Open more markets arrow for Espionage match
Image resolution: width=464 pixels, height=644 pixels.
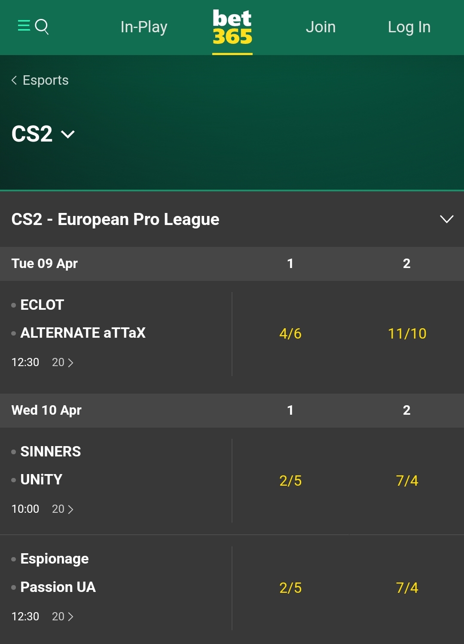(x=71, y=616)
